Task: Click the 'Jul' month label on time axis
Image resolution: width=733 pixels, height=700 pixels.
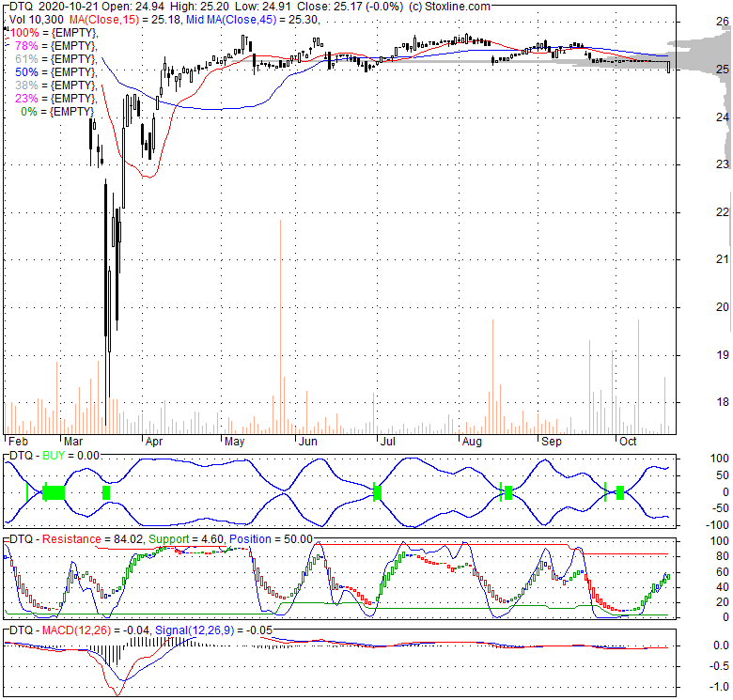Action: (x=388, y=441)
